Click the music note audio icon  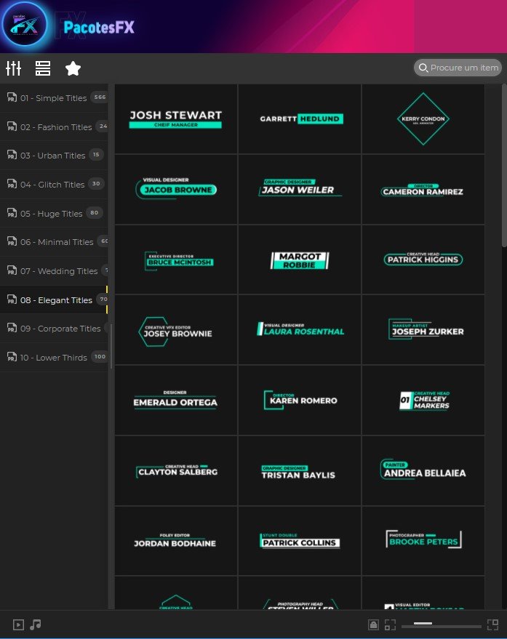(x=36, y=624)
